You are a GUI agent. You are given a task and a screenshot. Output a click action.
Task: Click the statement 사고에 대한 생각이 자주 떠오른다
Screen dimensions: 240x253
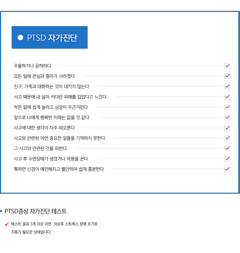coord(44,128)
